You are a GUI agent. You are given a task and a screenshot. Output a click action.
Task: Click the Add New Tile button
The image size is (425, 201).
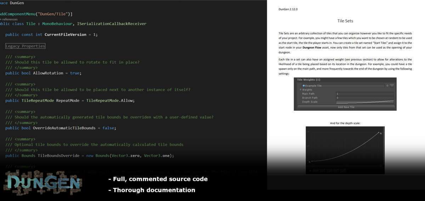tap(346, 107)
